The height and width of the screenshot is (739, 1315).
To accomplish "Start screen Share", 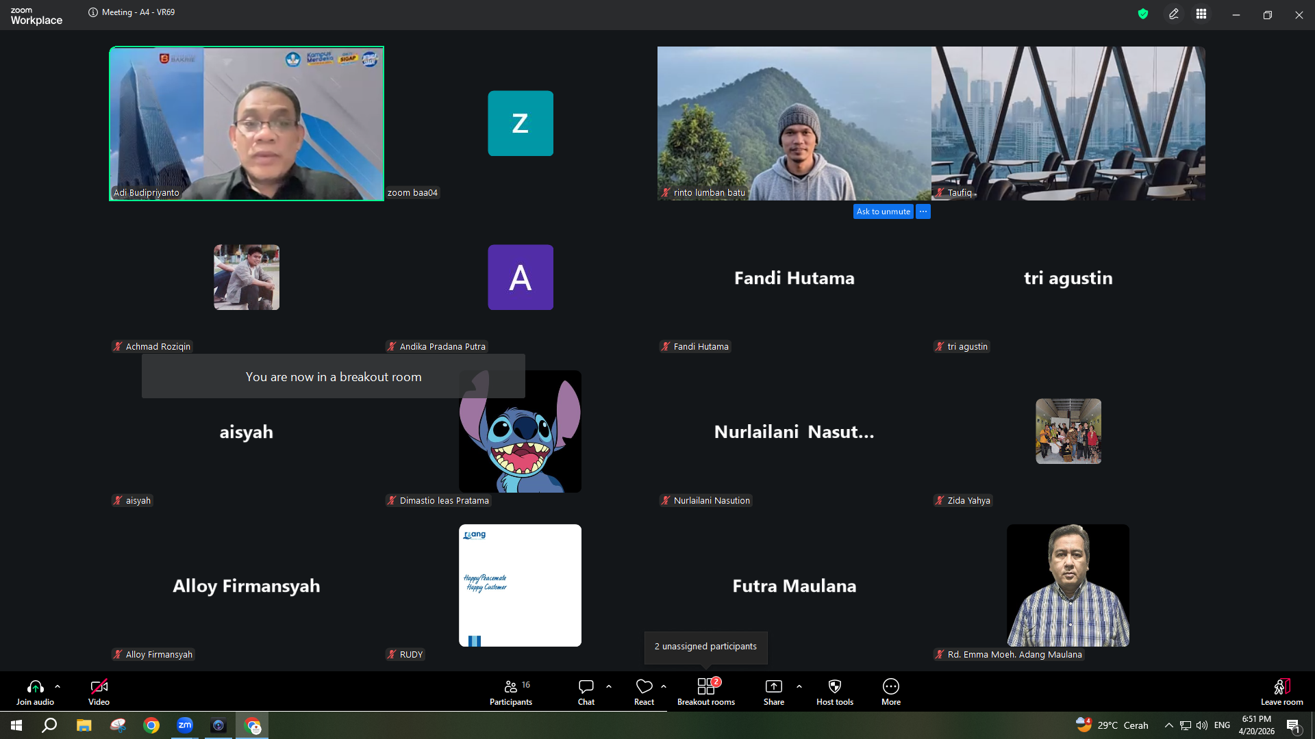I will coord(774,692).
